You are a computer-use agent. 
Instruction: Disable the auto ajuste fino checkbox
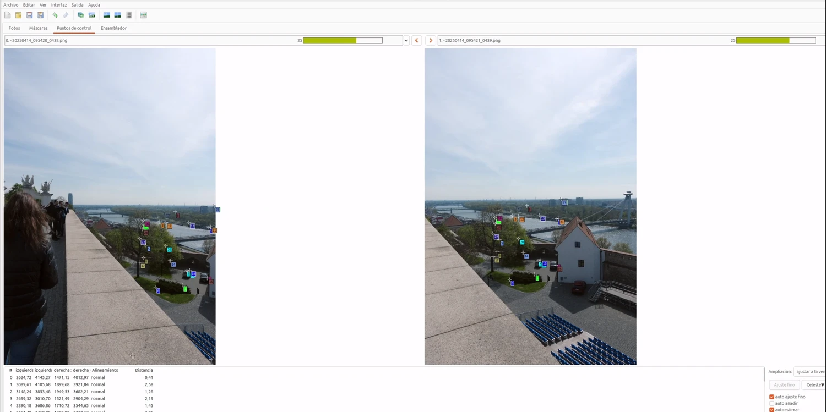(771, 397)
